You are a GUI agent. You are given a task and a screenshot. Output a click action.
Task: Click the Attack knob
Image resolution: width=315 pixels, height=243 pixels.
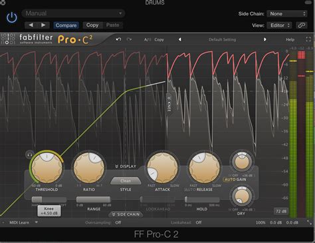click(162, 168)
